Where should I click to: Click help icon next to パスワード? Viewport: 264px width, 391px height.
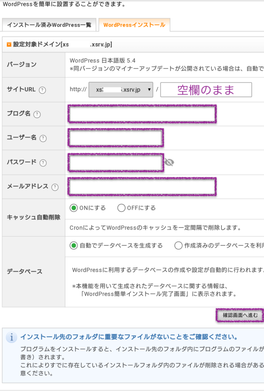[43, 163]
